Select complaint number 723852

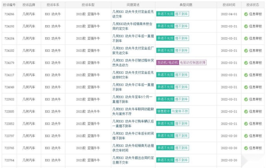[x=9, y=124]
